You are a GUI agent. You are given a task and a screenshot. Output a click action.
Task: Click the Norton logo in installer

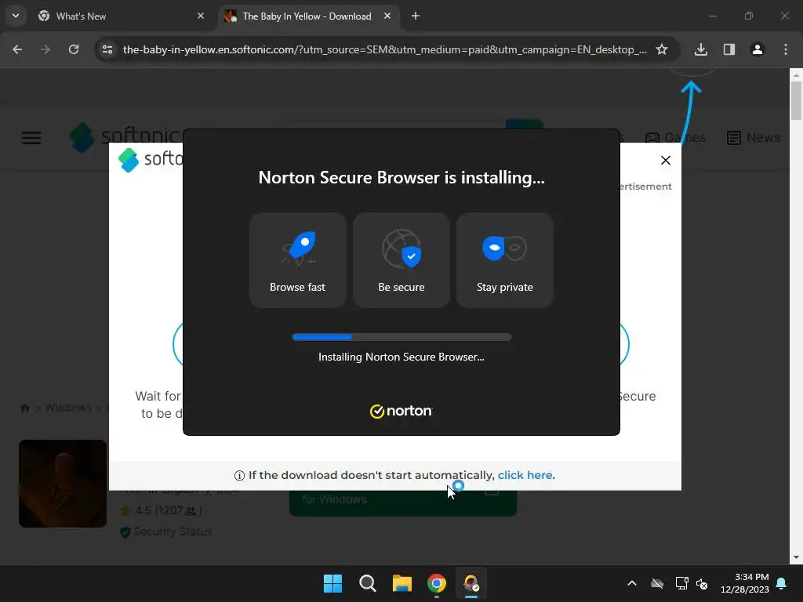(x=401, y=411)
